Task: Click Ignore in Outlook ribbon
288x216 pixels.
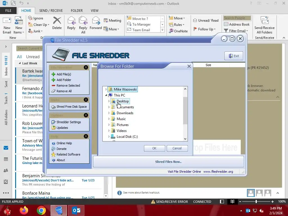Action: point(36,18)
